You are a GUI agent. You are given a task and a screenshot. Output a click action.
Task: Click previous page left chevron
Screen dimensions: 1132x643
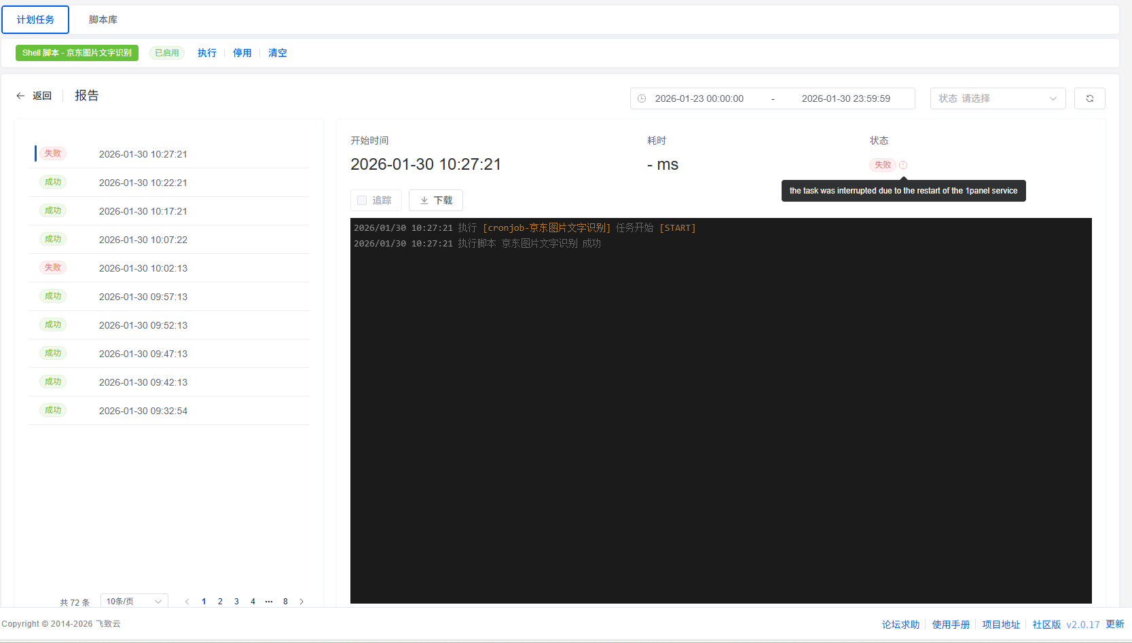click(187, 602)
